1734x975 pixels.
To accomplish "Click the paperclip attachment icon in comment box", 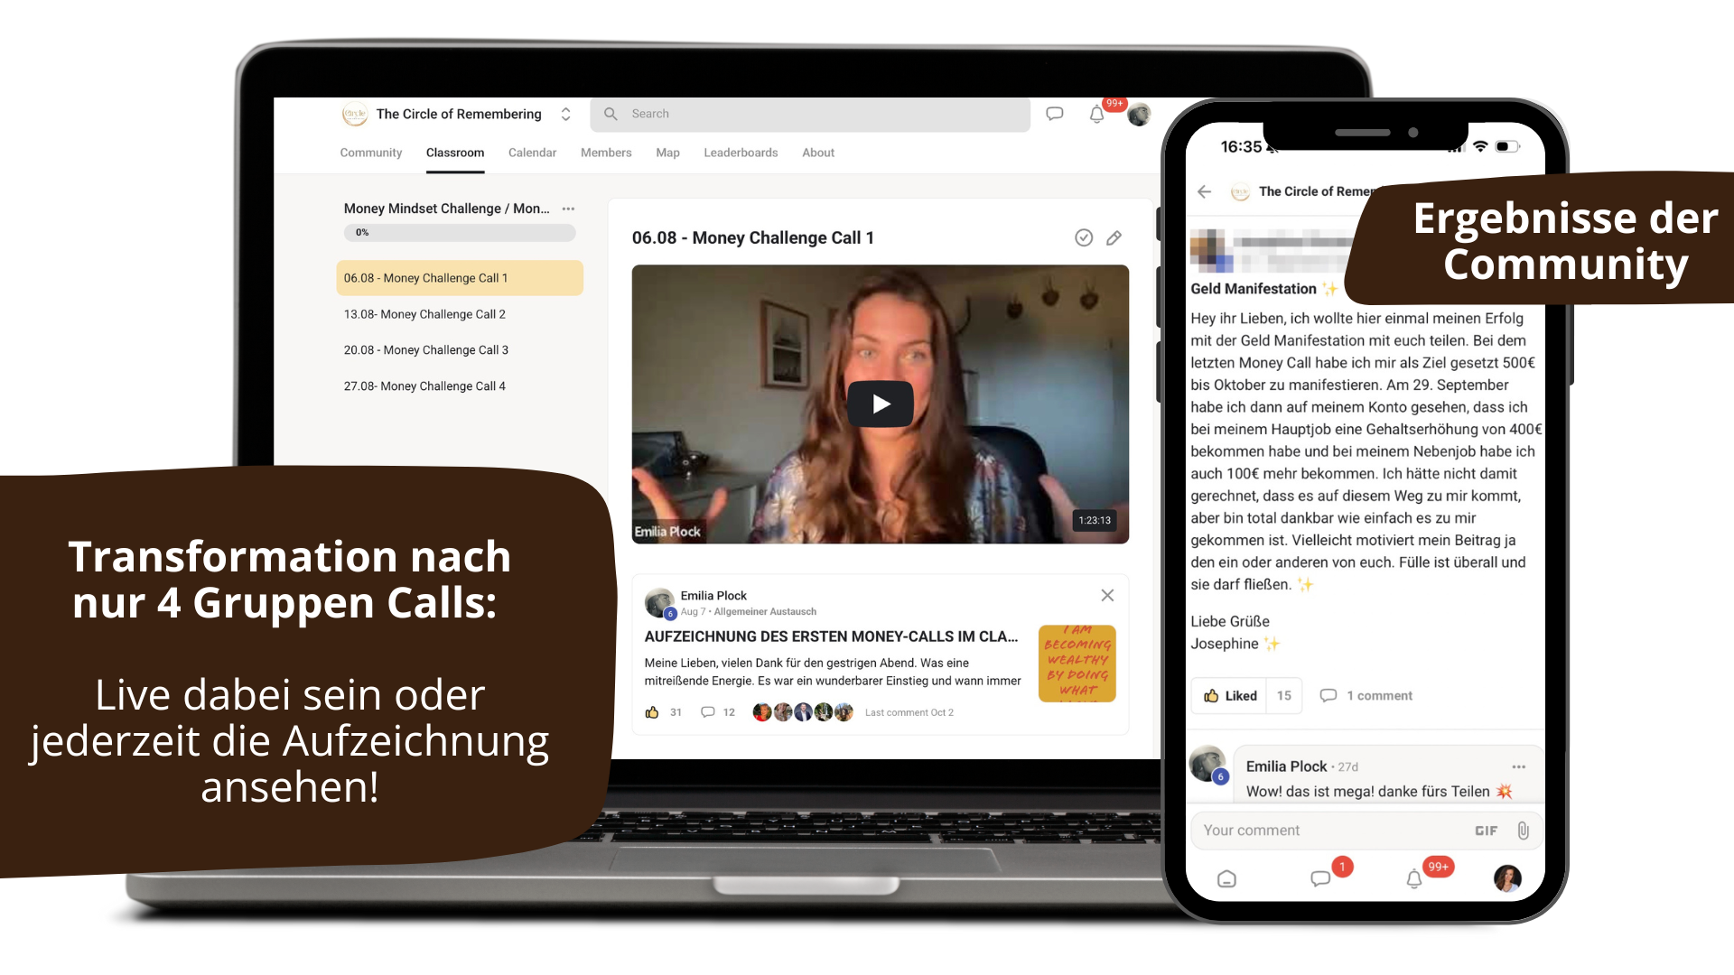I will [1523, 831].
